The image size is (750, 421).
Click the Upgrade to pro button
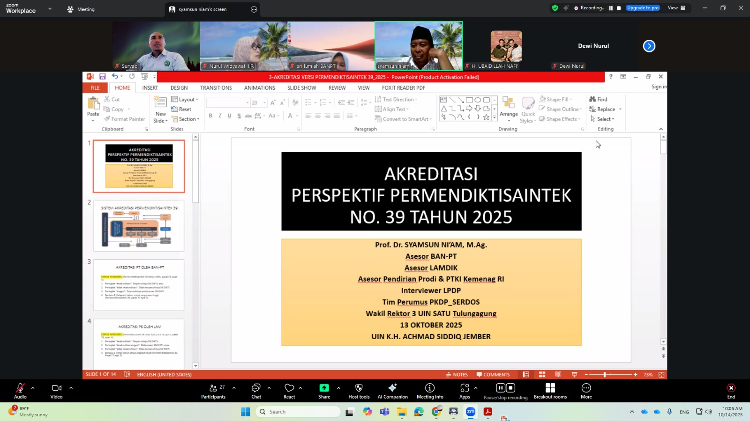(x=643, y=8)
